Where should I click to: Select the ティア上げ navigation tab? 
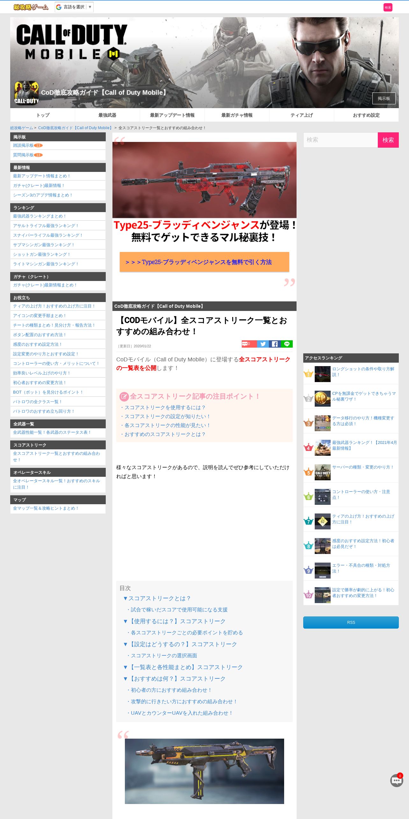(301, 115)
